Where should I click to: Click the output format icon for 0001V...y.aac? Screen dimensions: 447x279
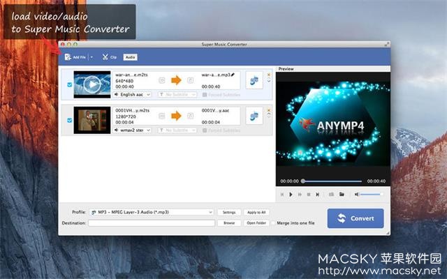(x=254, y=116)
